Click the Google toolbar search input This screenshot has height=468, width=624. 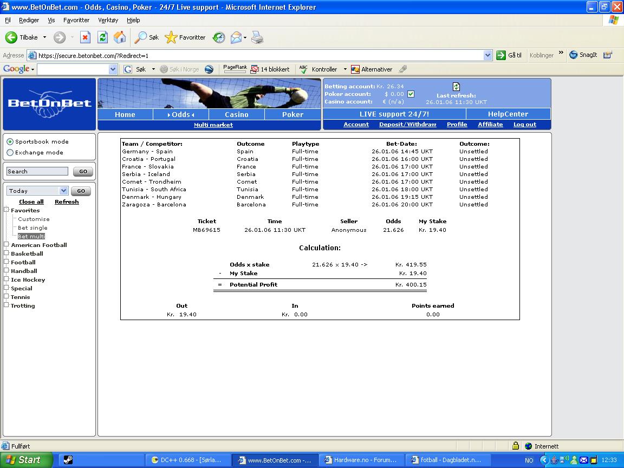pyautogui.click(x=73, y=69)
